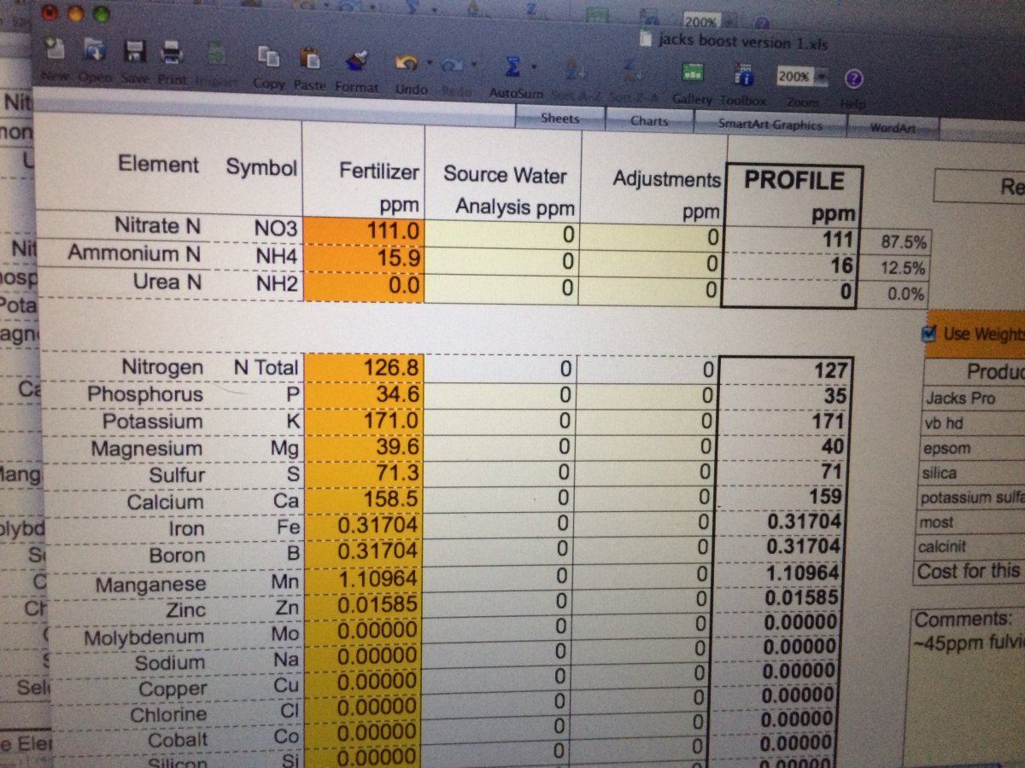This screenshot has height=768, width=1025.
Task: Click the Paste clipboard icon
Action: coord(309,58)
